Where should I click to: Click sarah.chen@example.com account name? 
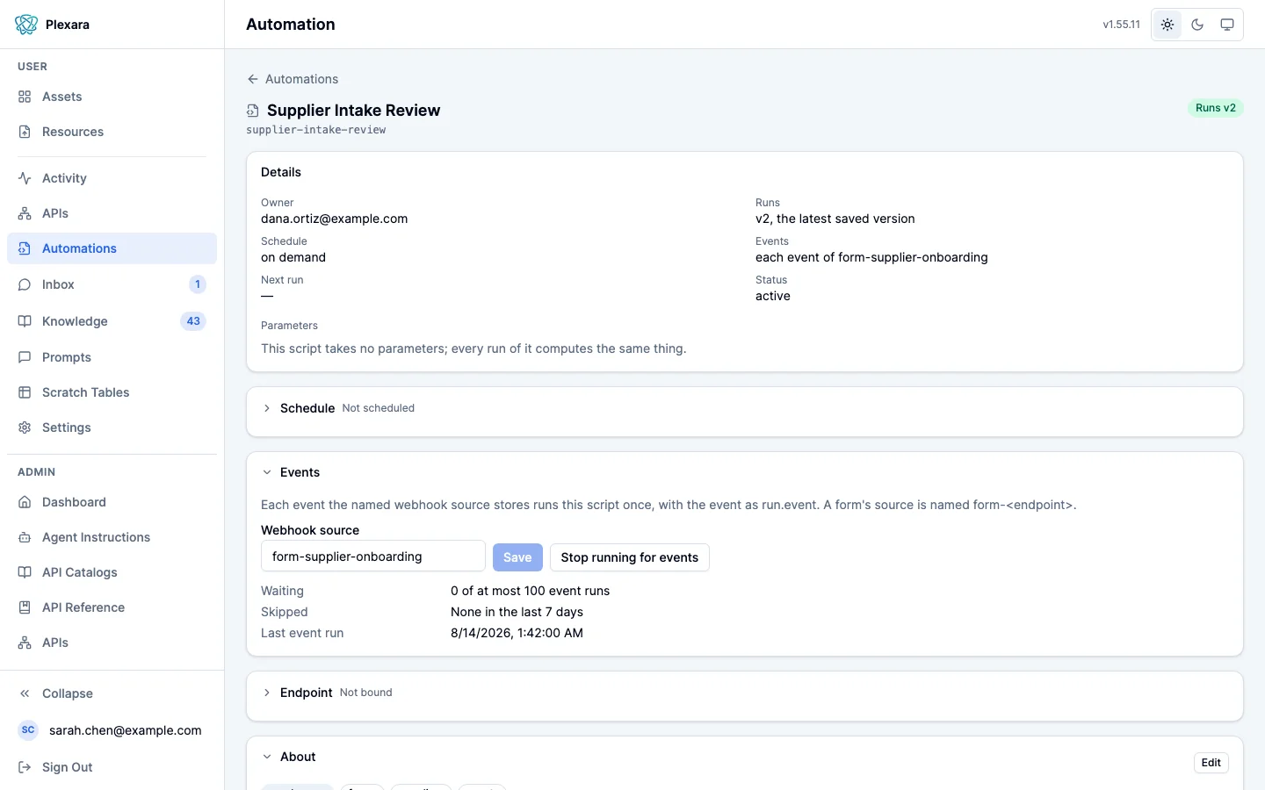click(126, 730)
